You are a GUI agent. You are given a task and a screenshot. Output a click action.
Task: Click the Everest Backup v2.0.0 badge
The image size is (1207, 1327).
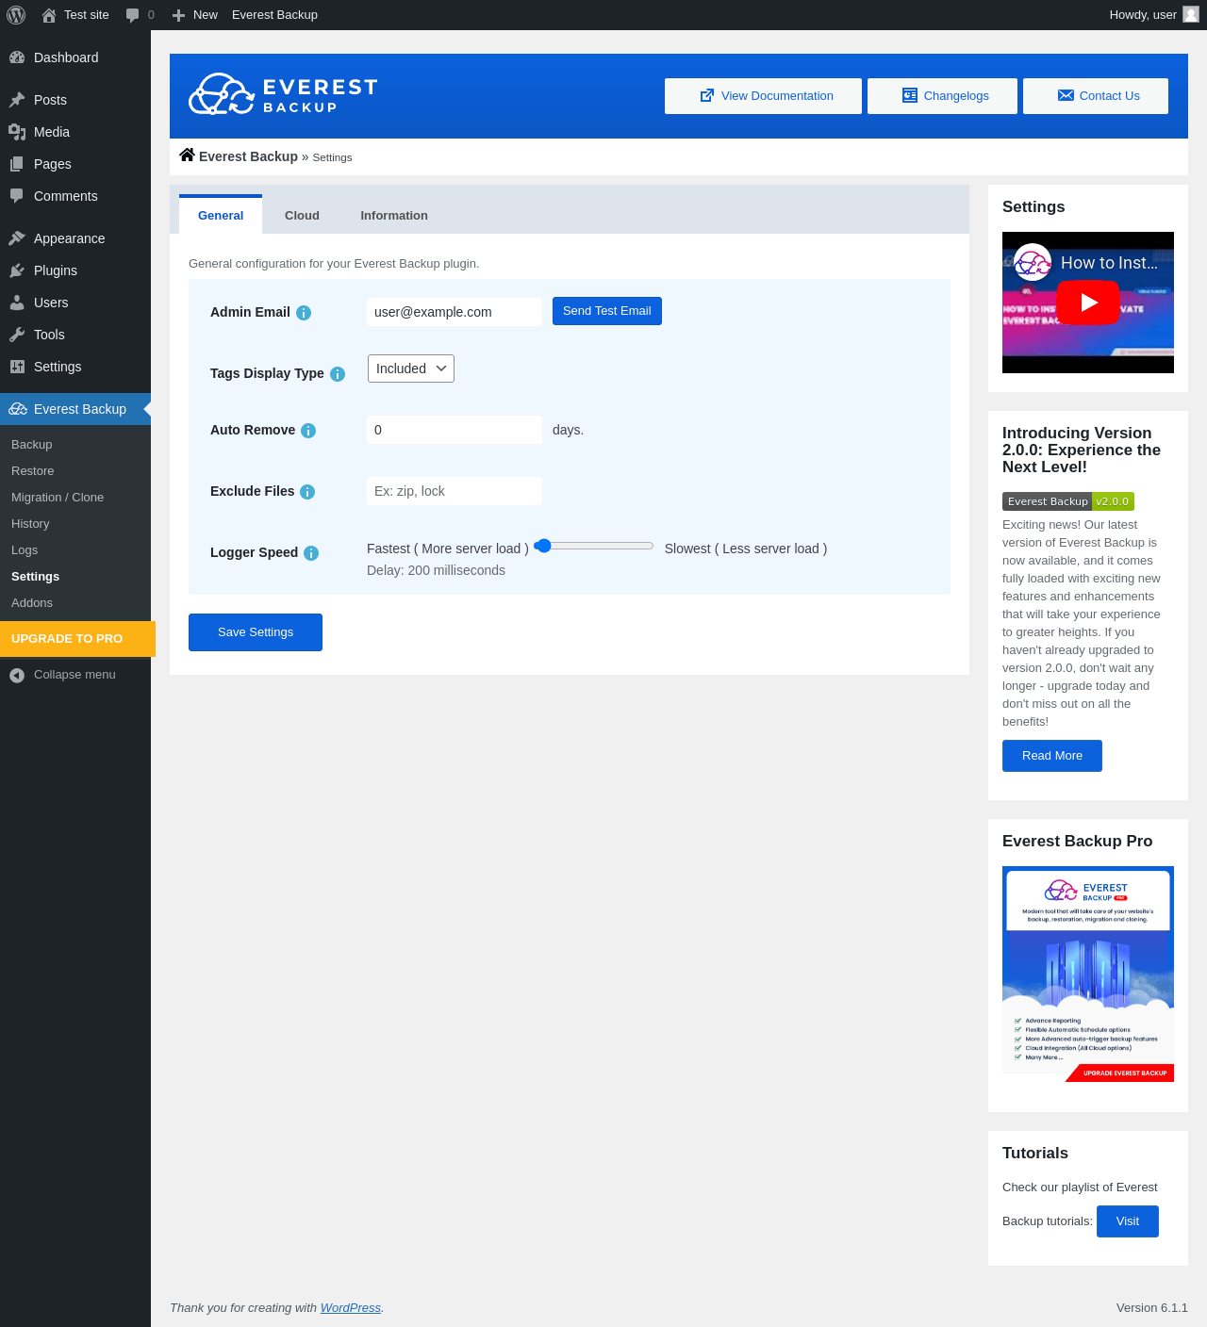click(x=1068, y=501)
